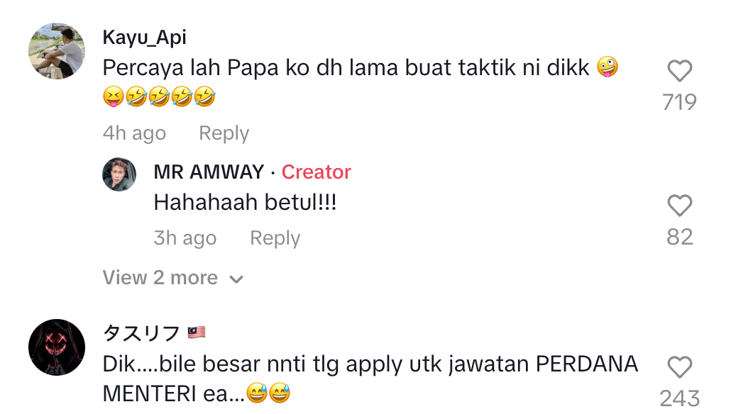Viewport: 731px width, 414px height.
Task: Click the 243 like count
Action: coord(680,398)
